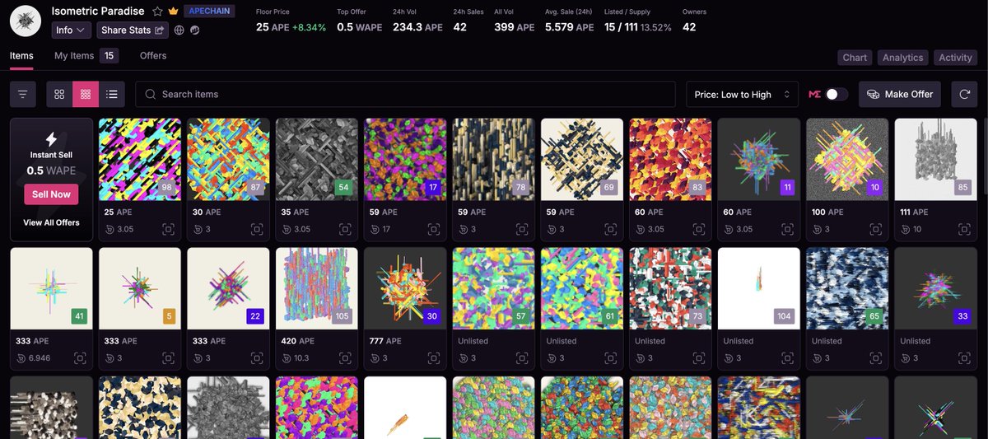Viewport: 988px width, 439px height.
Task: Open the My Items tab
Action: [74, 56]
